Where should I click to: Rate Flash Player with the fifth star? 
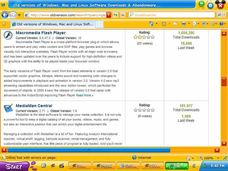pos(153,37)
